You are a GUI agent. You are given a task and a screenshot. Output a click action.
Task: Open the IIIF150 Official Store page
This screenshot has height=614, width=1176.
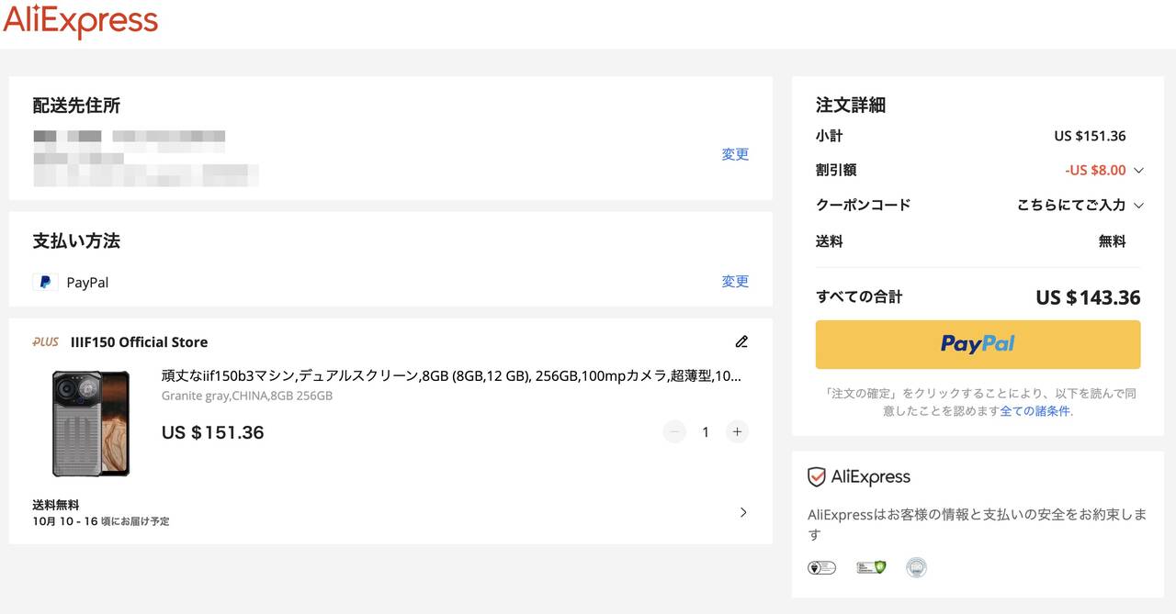(x=139, y=342)
